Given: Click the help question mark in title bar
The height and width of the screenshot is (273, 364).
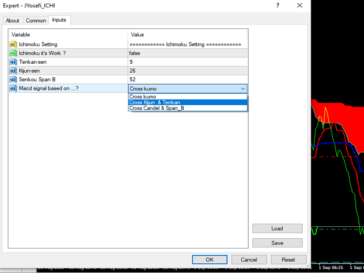Looking at the screenshot, I should tap(278, 5).
